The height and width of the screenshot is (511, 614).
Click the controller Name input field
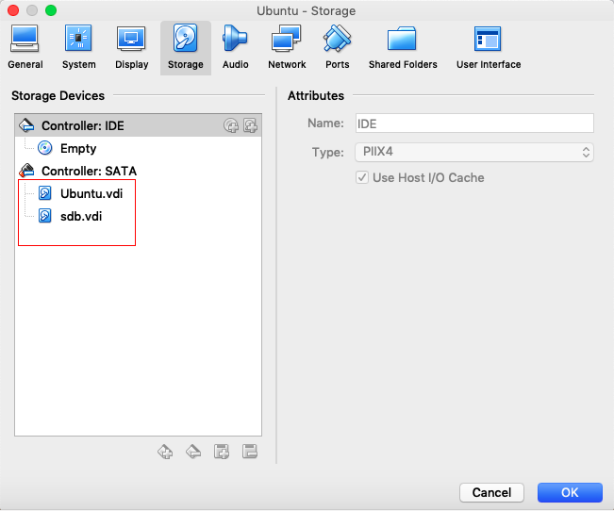(x=474, y=124)
